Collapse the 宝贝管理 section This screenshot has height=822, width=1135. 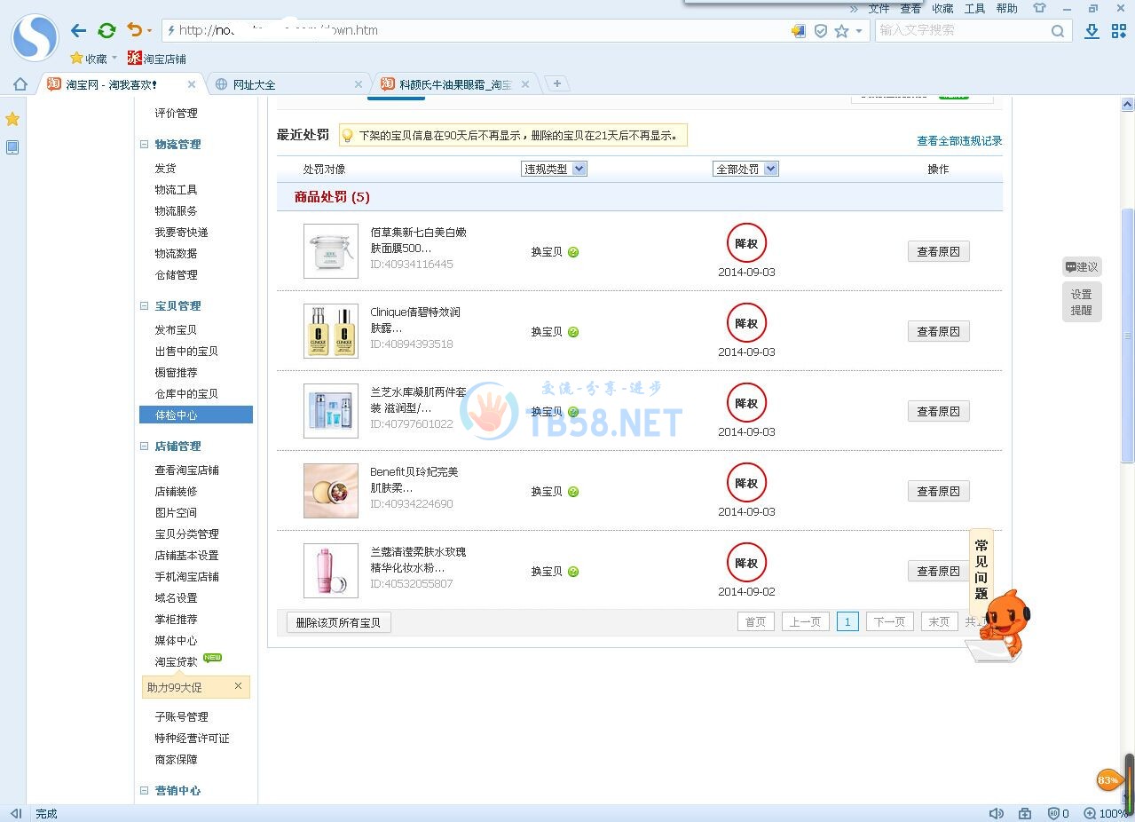(x=145, y=305)
